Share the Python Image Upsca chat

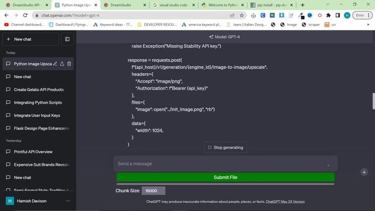click(62, 64)
